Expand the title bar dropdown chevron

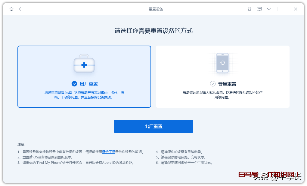point(269,9)
